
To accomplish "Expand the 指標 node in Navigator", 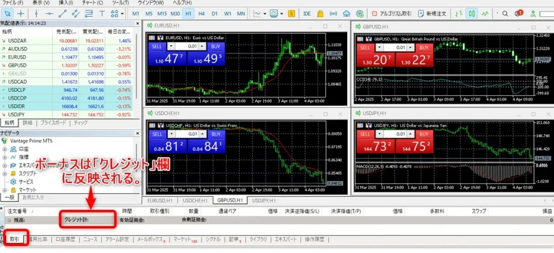I will [5, 157].
